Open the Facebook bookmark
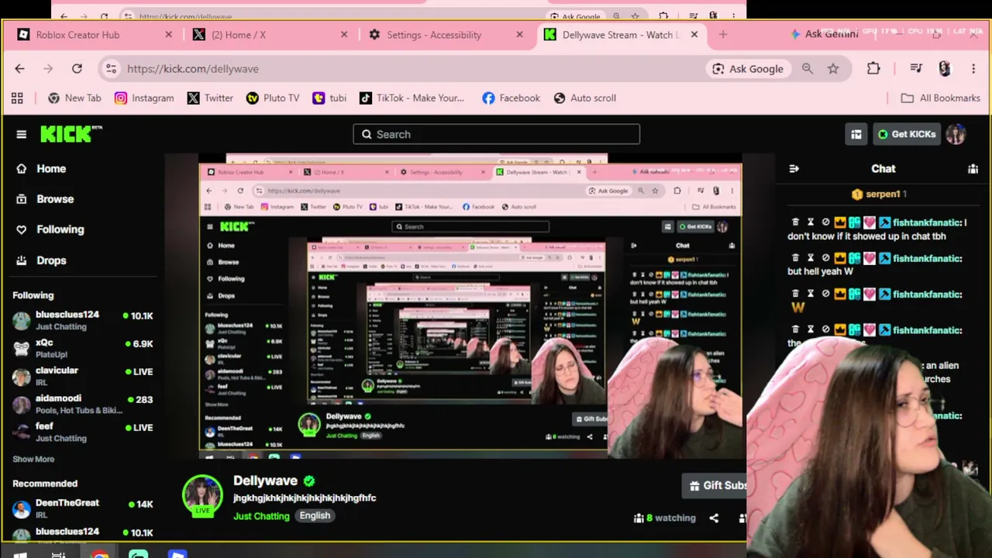This screenshot has height=558, width=992. point(511,98)
